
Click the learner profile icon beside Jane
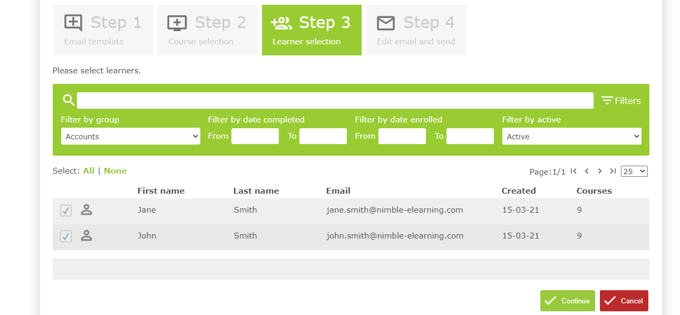click(86, 209)
